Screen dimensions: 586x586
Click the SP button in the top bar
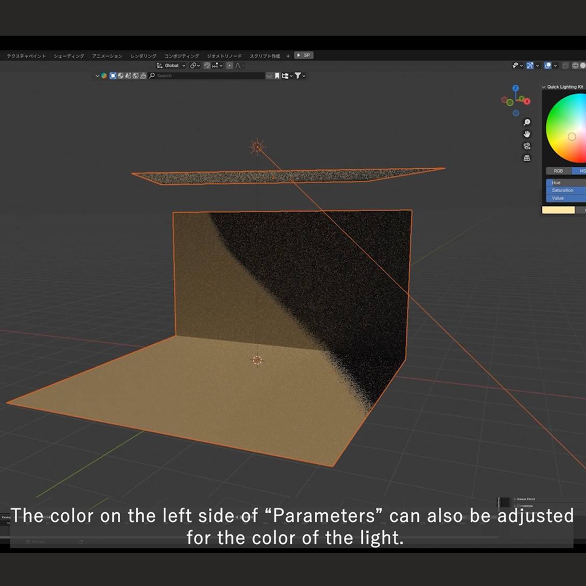[x=305, y=56]
